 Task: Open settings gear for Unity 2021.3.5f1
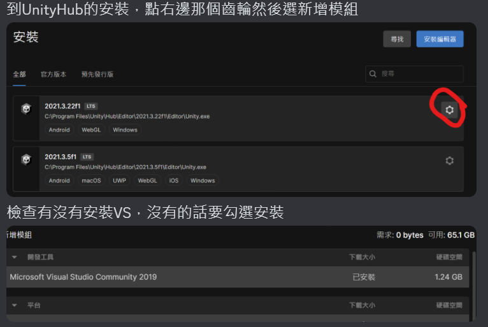449,161
